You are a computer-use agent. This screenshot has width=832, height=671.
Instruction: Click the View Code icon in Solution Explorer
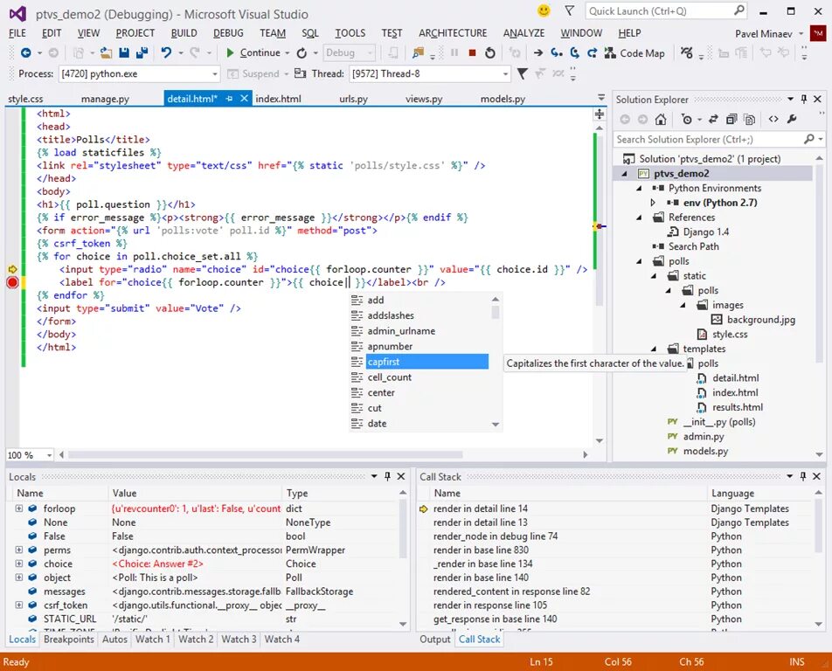point(773,120)
